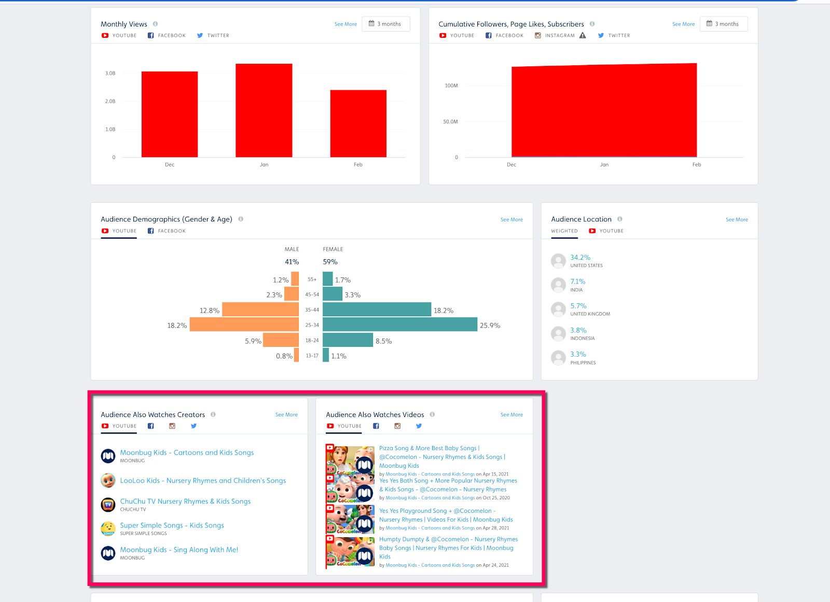The width and height of the screenshot is (830, 602).
Task: Select Weighted tab in Audience Location
Action: click(x=564, y=231)
